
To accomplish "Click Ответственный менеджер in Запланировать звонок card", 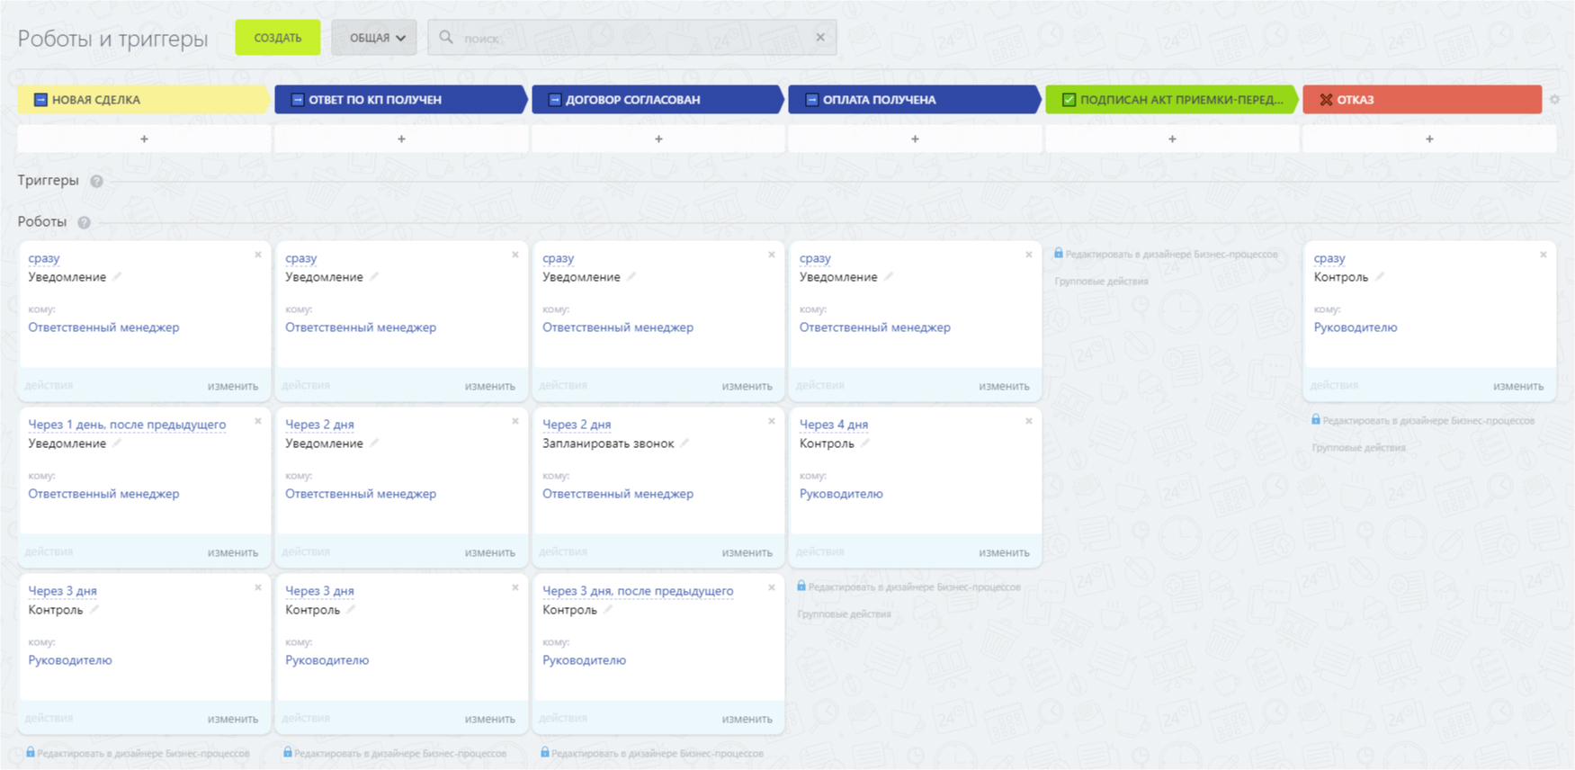I will (618, 494).
